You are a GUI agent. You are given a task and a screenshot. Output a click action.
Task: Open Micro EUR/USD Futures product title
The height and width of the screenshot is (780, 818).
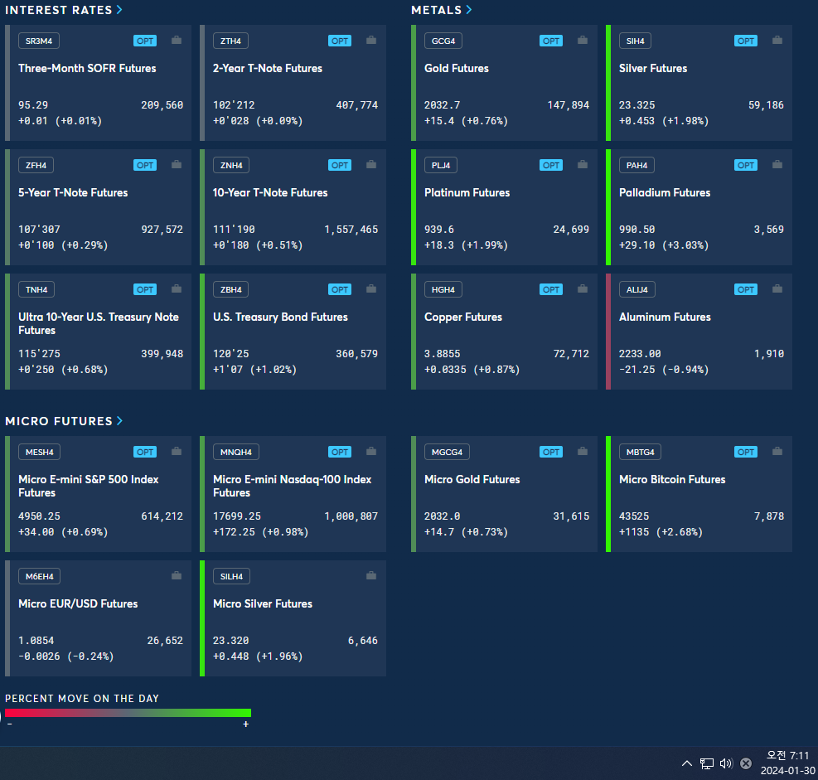[x=78, y=603]
